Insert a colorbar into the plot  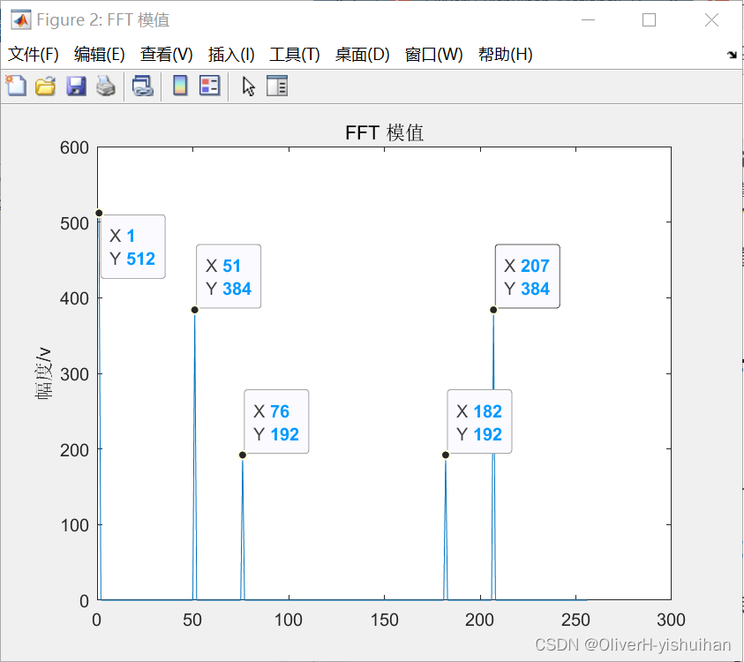(x=180, y=86)
